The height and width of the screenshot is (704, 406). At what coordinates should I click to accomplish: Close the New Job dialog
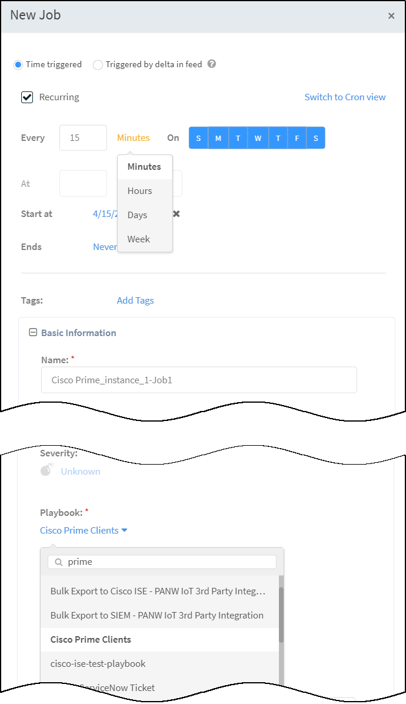click(x=391, y=16)
